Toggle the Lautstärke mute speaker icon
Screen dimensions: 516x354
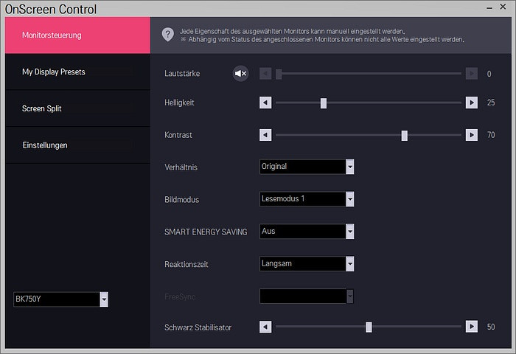[x=240, y=73]
